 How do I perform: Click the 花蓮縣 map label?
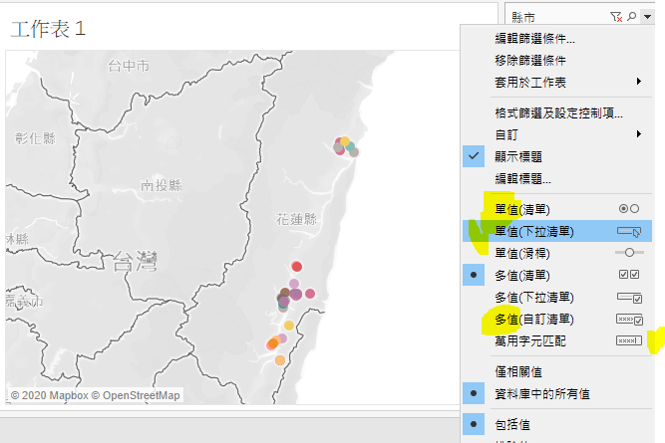pyautogui.click(x=296, y=219)
